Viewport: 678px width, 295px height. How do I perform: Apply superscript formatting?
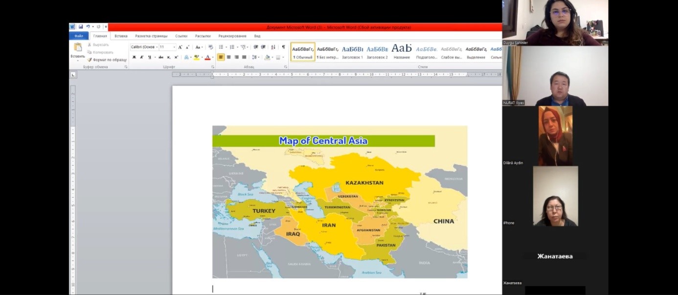[176, 57]
